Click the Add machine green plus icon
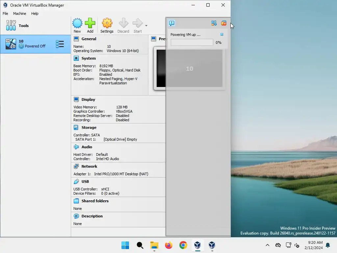The height and width of the screenshot is (253, 337). tap(90, 23)
